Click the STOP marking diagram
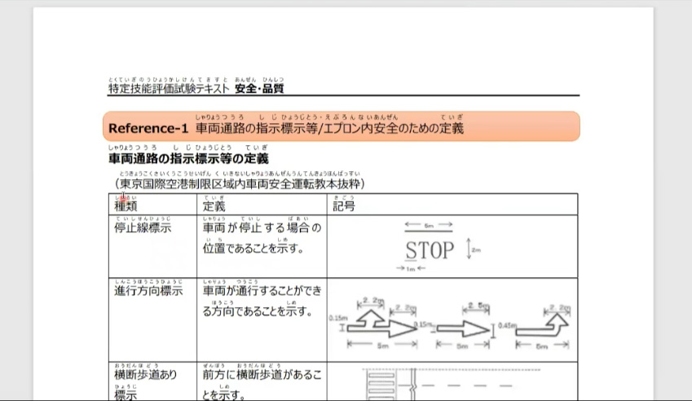The image size is (692, 401). 439,247
